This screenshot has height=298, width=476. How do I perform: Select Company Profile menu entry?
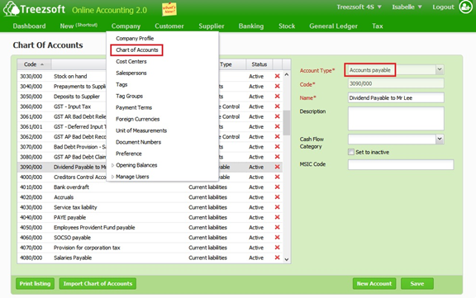[135, 39]
